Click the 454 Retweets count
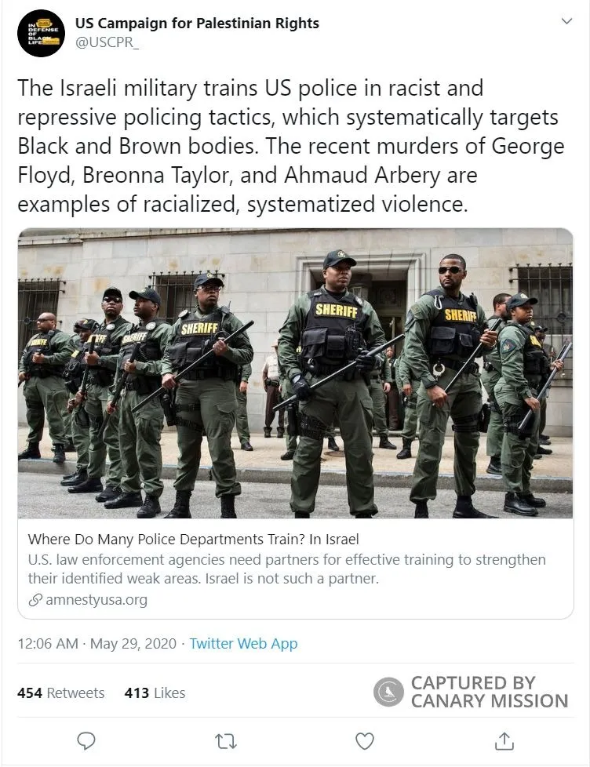The image size is (590, 767). 61,692
